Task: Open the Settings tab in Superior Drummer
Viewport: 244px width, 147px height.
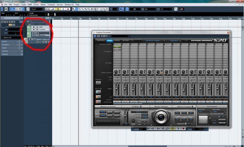Action: (126, 40)
